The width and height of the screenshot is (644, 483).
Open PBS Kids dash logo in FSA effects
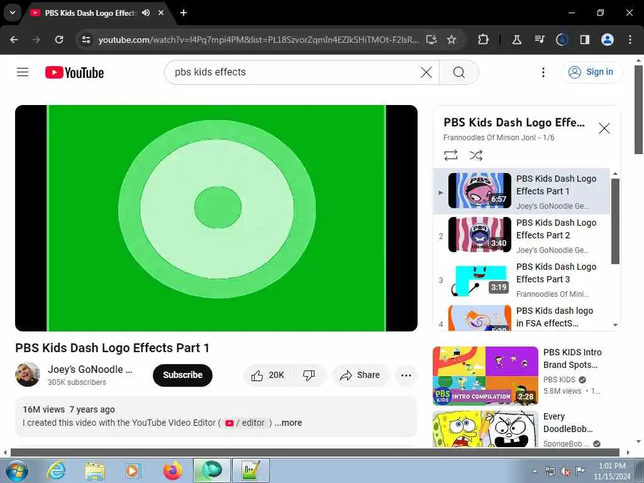521,317
